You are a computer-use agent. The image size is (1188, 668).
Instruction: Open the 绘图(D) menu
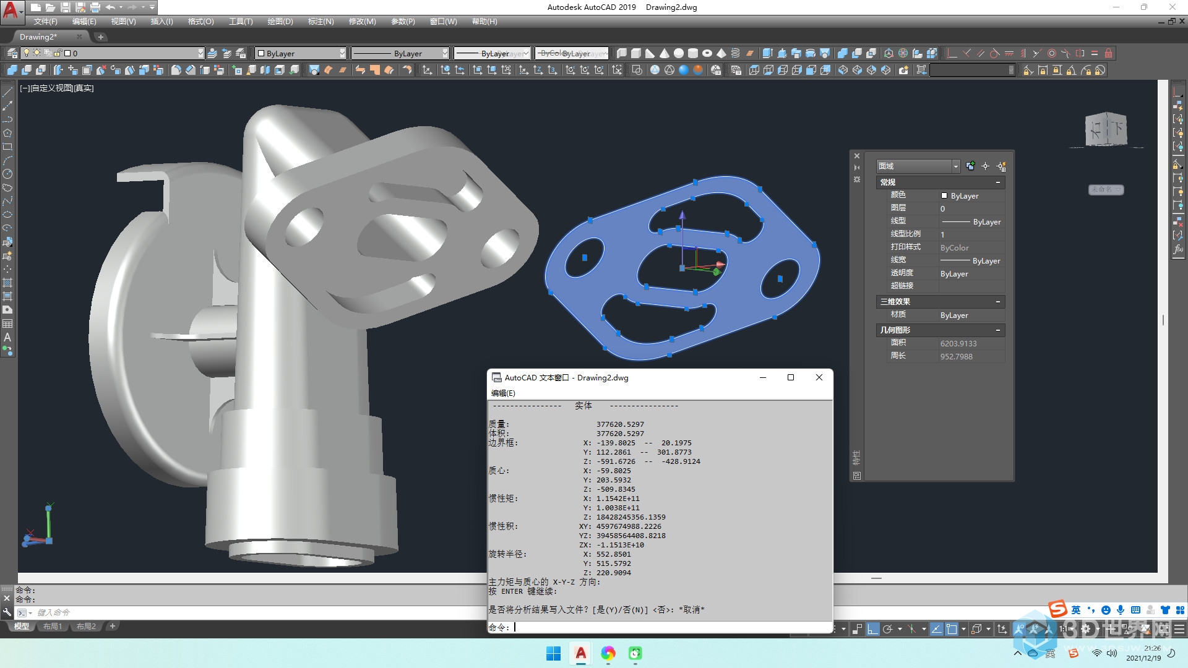coord(280,21)
